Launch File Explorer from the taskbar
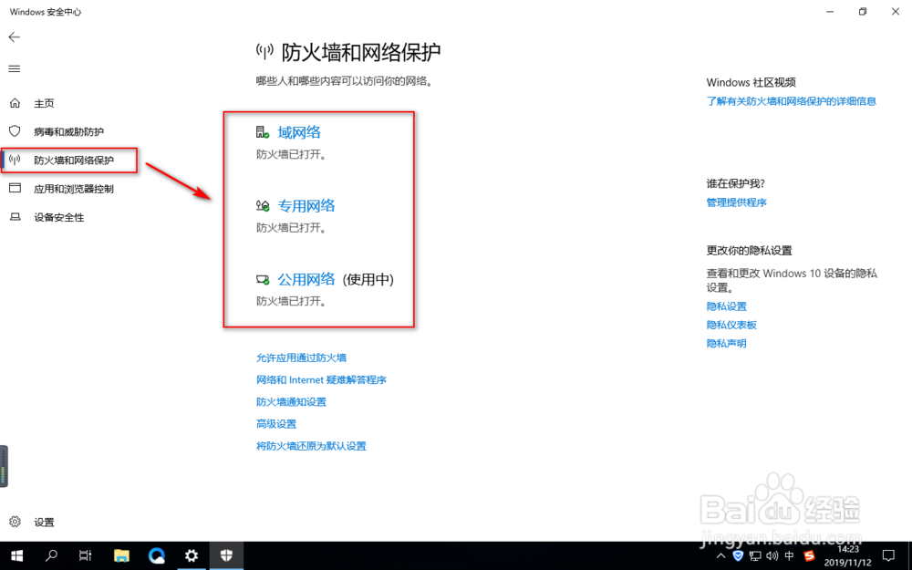The image size is (912, 570). (x=121, y=555)
